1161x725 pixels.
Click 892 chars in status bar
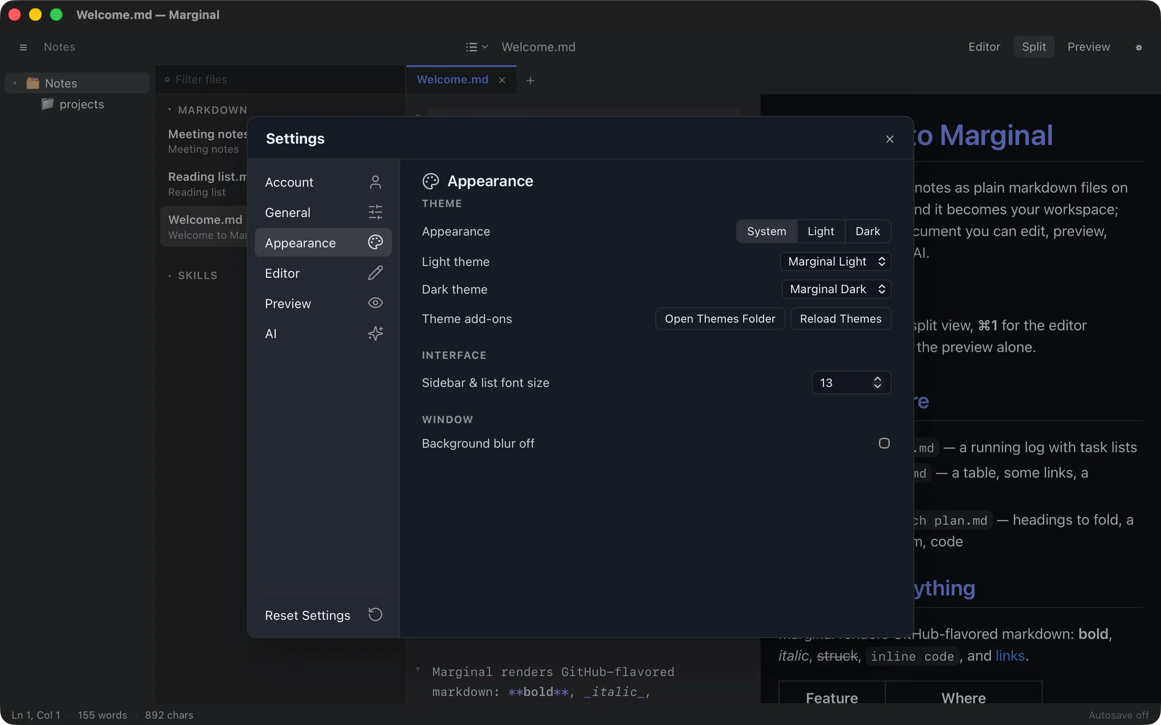coord(169,715)
